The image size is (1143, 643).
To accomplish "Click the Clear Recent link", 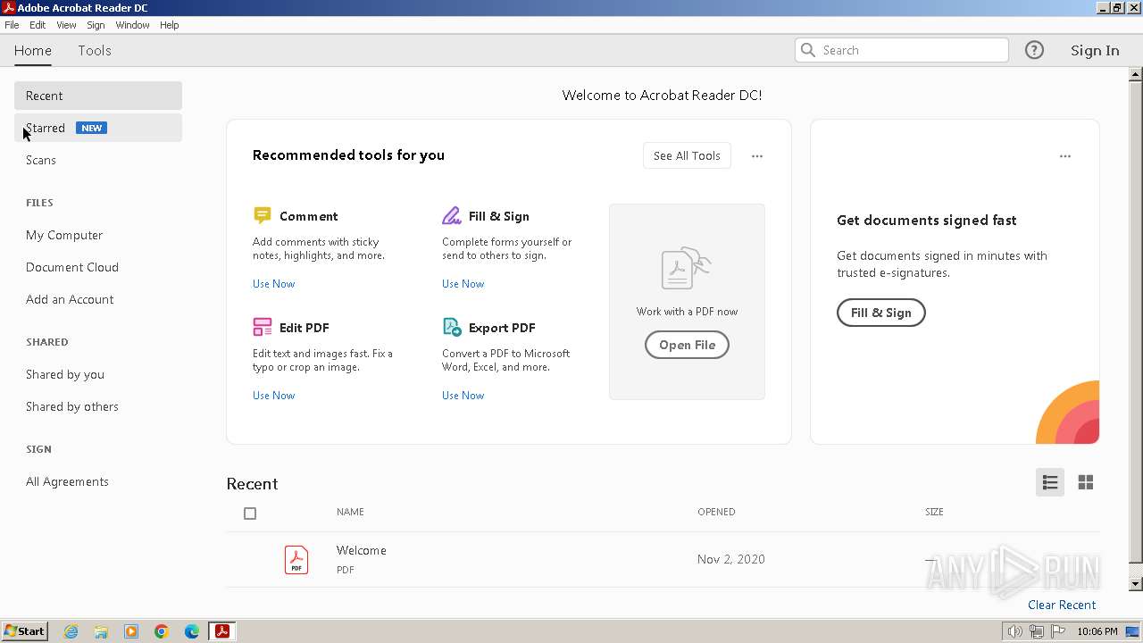I will pos(1062,605).
